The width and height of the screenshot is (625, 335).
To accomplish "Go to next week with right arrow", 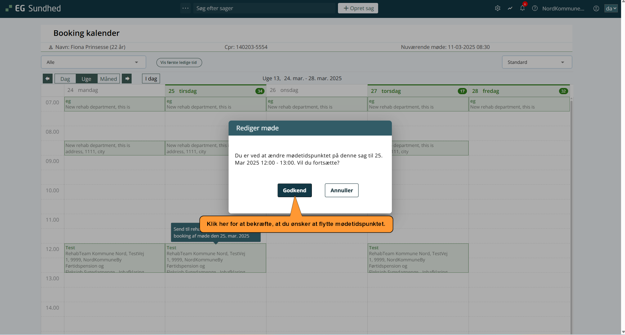I will click(x=127, y=79).
